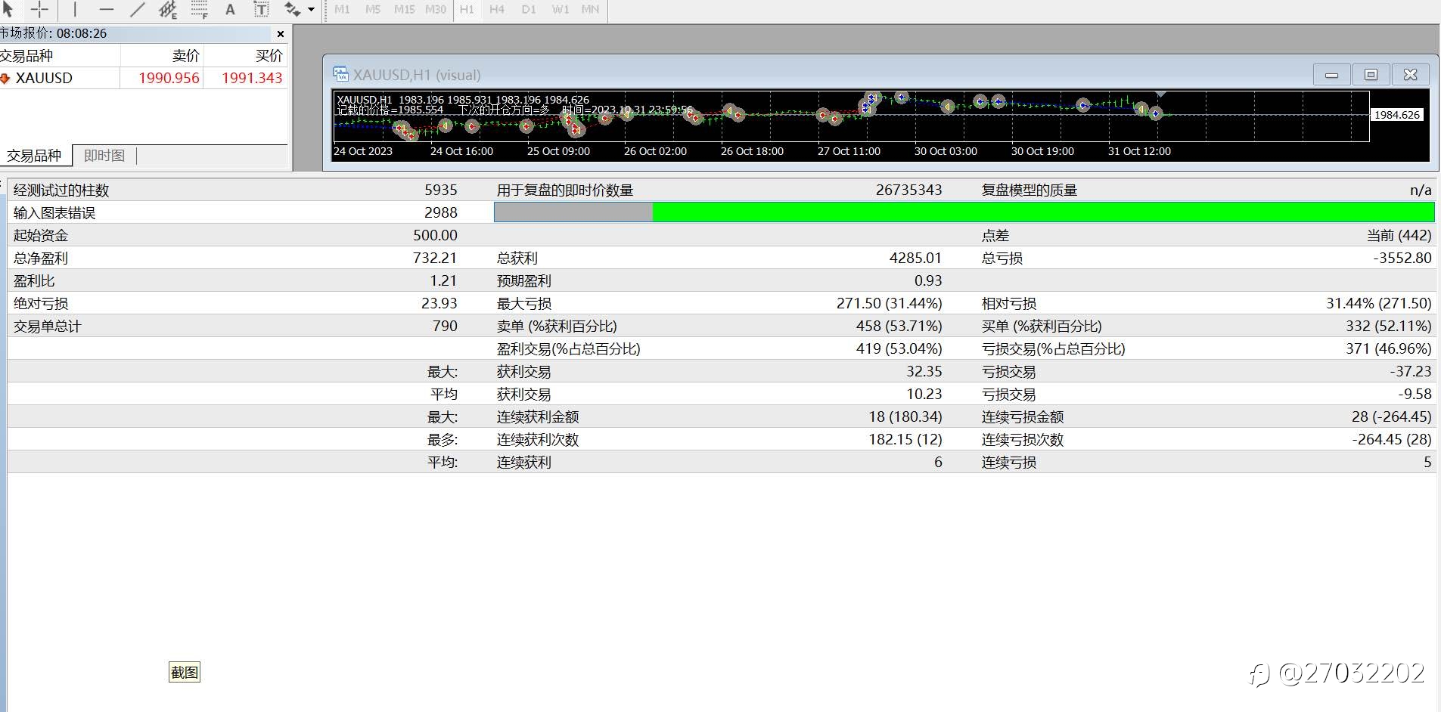The width and height of the screenshot is (1441, 712).
Task: Click the gray portion of quality bar
Action: pyautogui.click(x=573, y=212)
